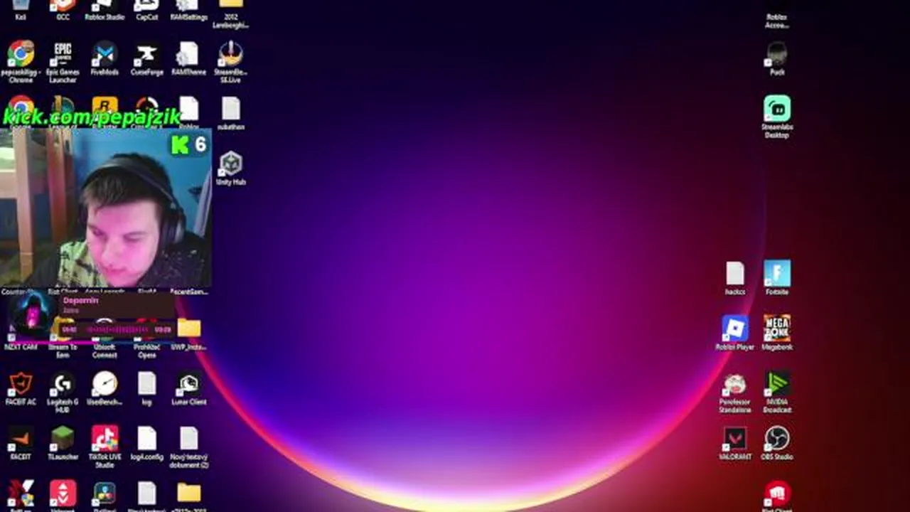910x512 pixels.
Task: Open the Penfessor Standalone icon
Action: click(x=735, y=385)
